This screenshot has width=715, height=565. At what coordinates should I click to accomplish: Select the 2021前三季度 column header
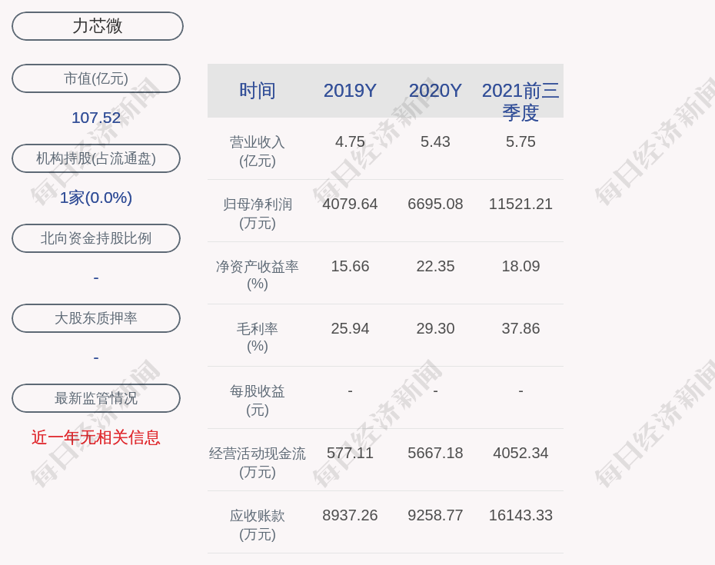click(520, 101)
